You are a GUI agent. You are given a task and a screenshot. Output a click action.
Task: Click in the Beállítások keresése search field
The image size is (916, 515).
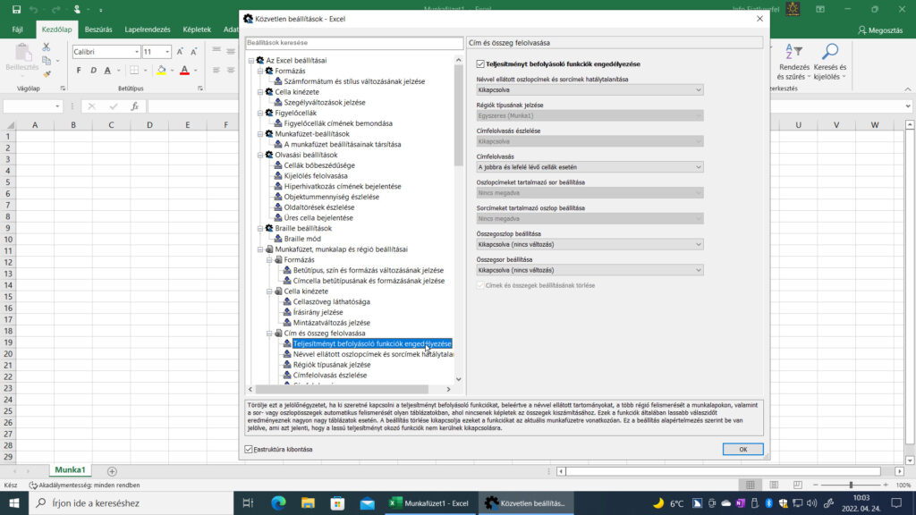pyautogui.click(x=354, y=43)
